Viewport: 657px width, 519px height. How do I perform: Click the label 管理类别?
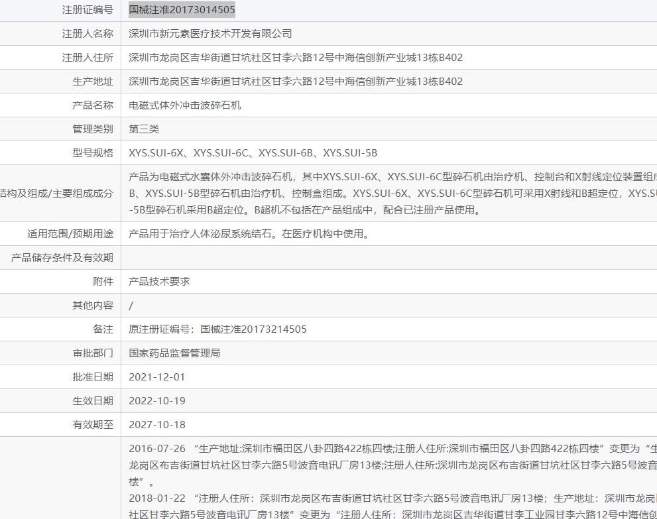93,129
